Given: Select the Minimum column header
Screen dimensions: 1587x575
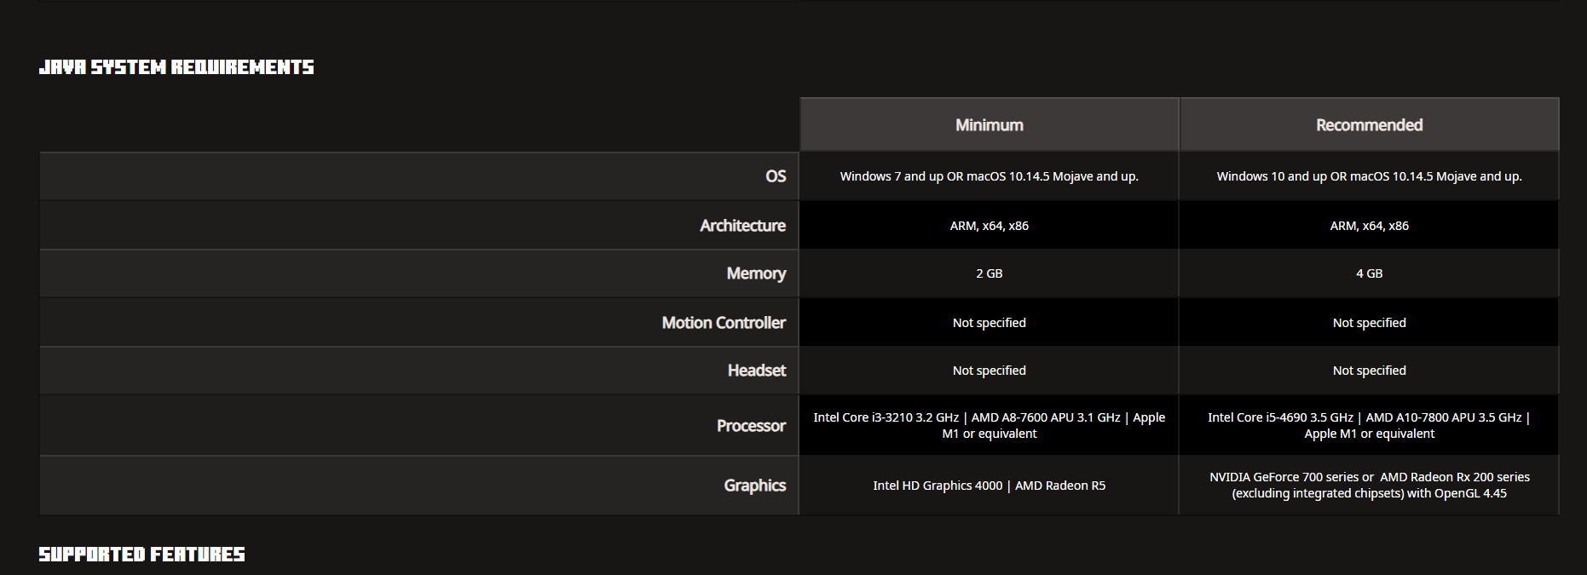Looking at the screenshot, I should click(989, 125).
